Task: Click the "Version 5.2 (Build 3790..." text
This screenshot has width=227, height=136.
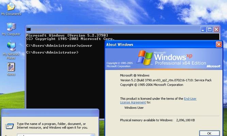Action: click(166, 80)
